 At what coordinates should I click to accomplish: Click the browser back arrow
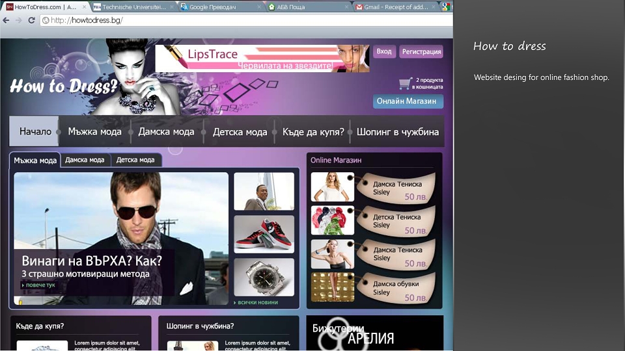click(6, 20)
